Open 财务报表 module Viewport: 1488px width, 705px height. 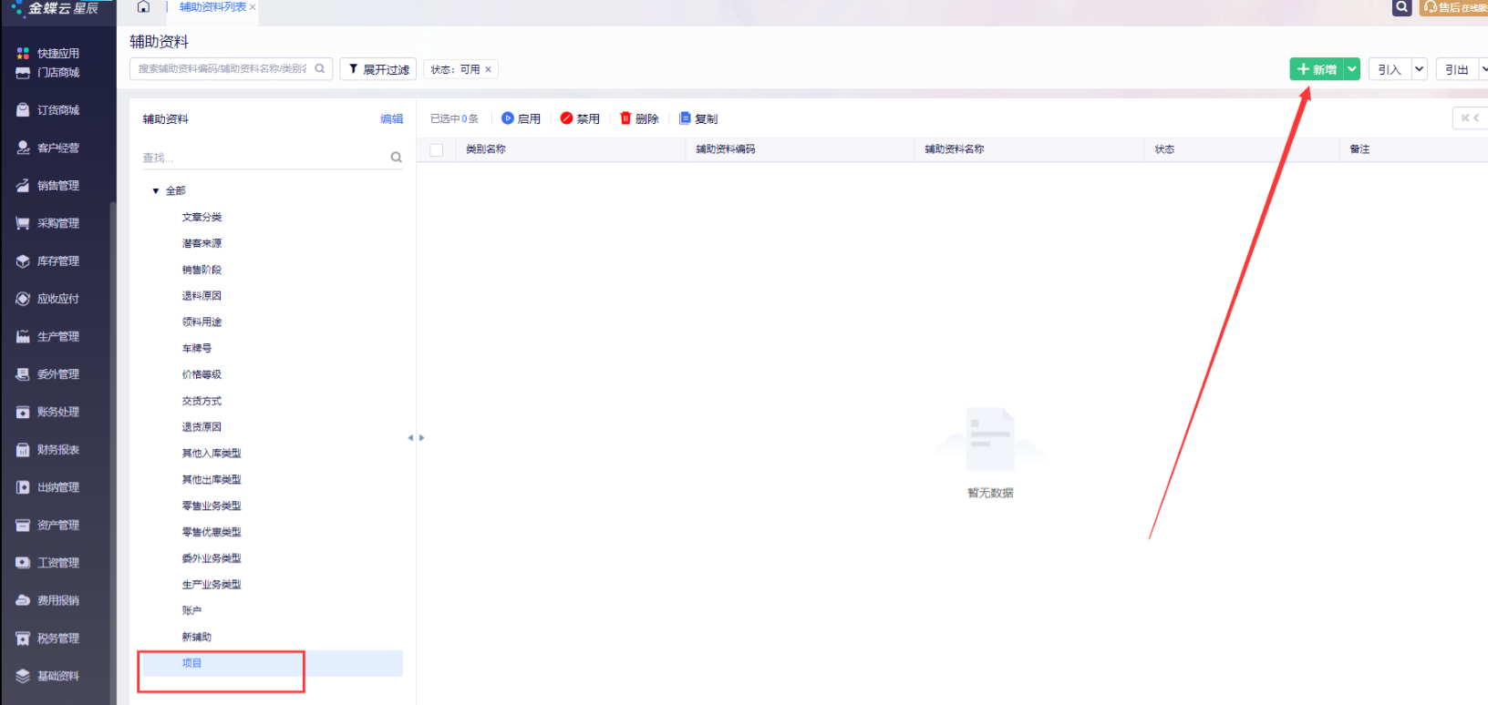click(x=47, y=450)
